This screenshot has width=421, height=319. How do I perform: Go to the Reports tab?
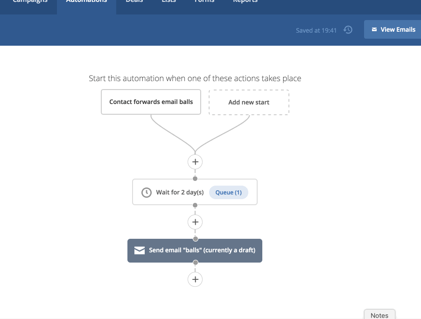[245, 2]
